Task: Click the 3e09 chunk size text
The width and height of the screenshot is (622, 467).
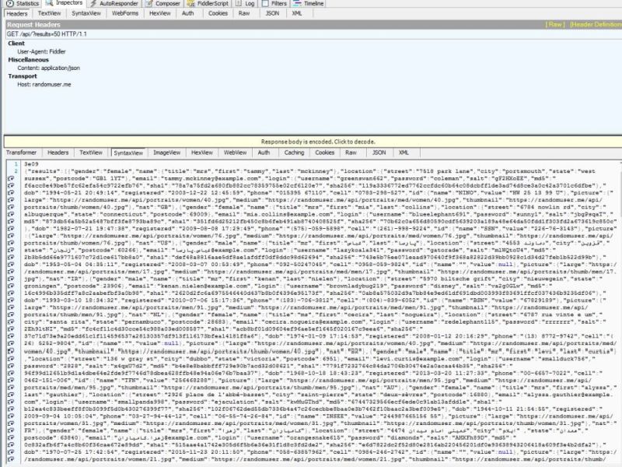Action: (x=31, y=164)
